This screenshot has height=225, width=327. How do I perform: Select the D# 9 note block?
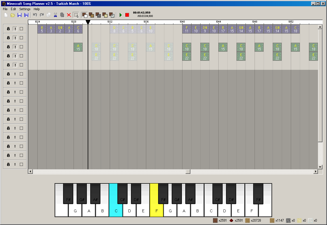pyautogui.click(x=205, y=29)
